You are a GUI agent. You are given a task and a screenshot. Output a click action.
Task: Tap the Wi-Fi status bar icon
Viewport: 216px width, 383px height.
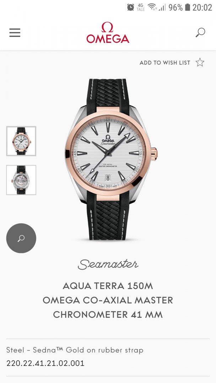click(152, 7)
